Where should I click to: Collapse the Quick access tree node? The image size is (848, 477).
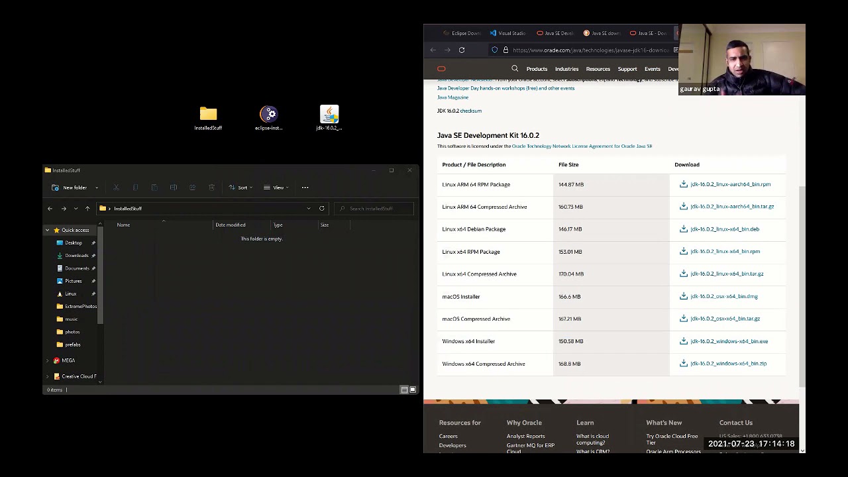[x=48, y=230]
